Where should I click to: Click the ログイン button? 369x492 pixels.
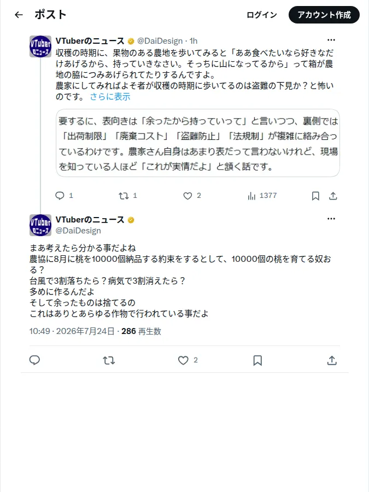click(262, 15)
